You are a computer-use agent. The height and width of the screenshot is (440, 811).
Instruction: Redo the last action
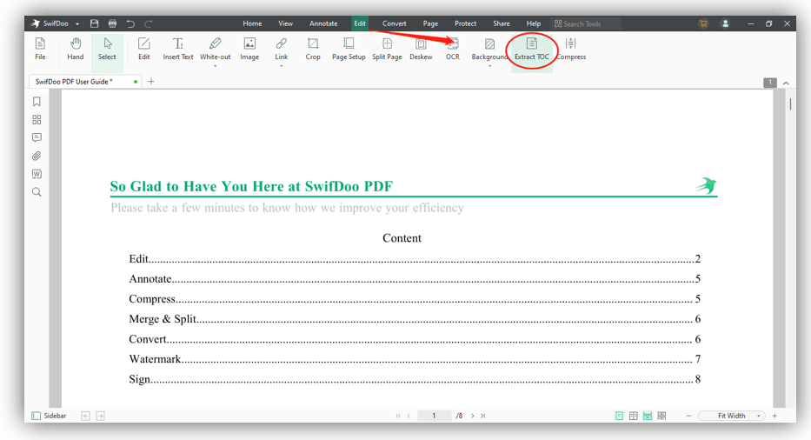click(149, 23)
